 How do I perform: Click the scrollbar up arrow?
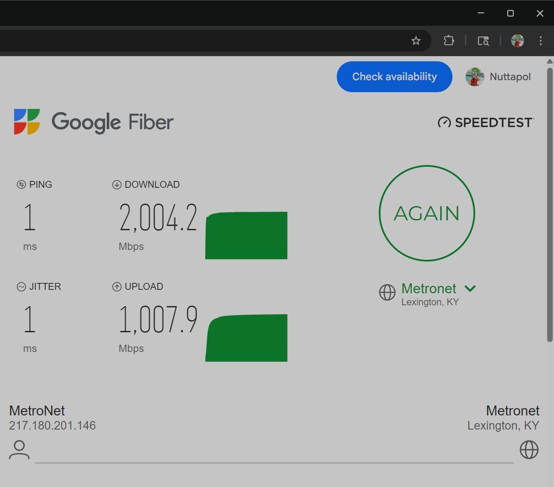tap(550, 61)
